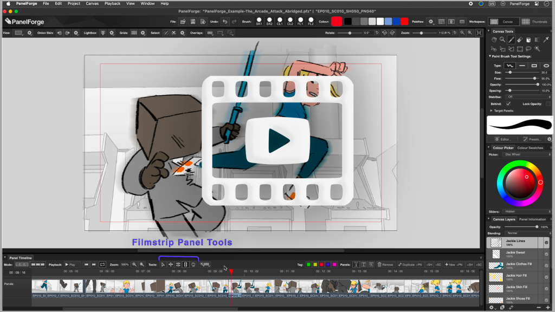Image resolution: width=555 pixels, height=312 pixels.
Task: Switch workspace to Thumbnails view
Action: pos(534,22)
